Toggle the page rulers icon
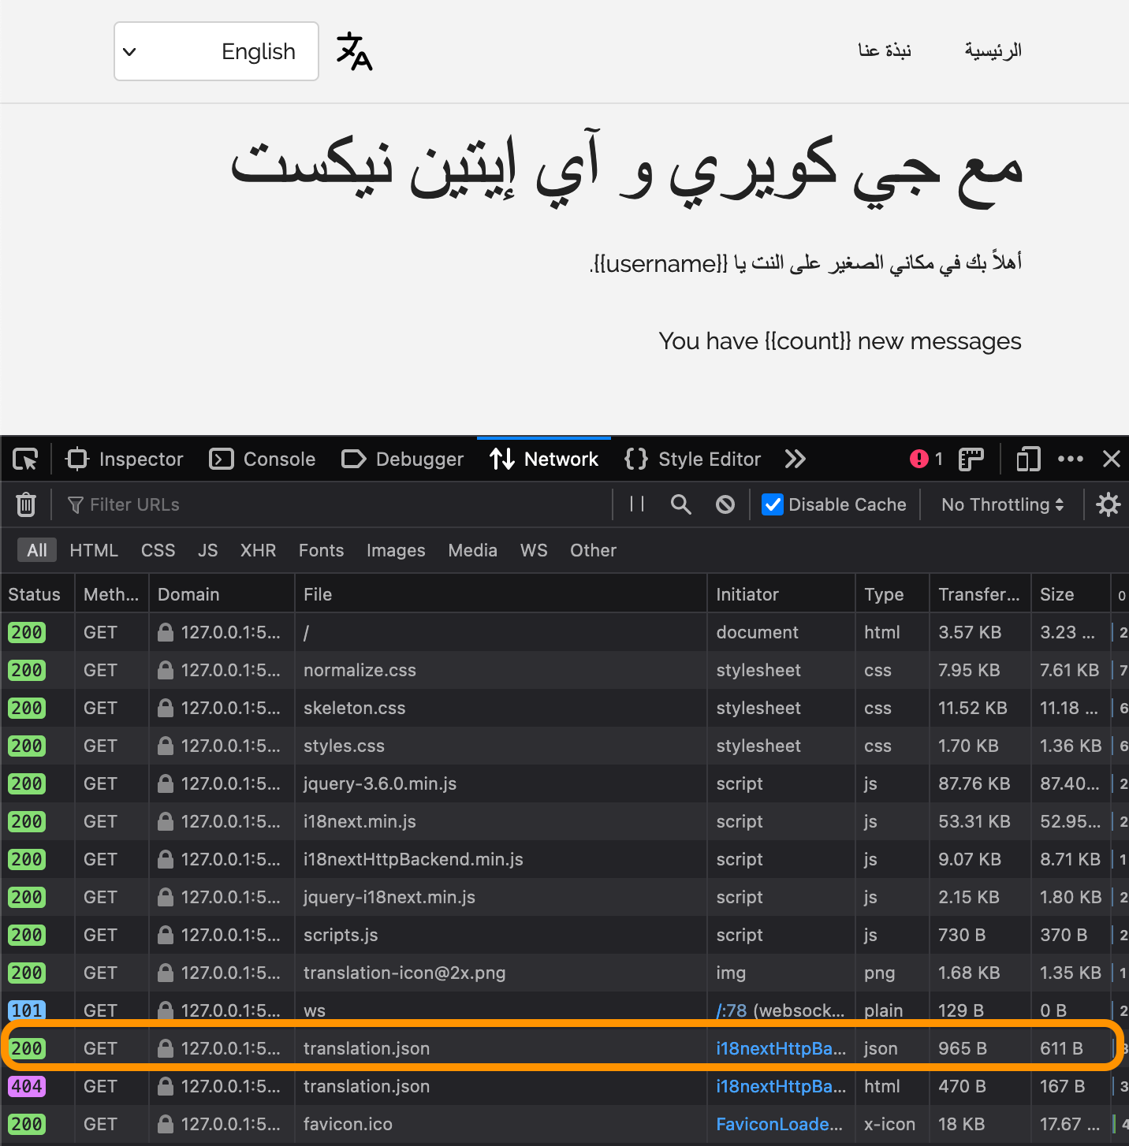The height and width of the screenshot is (1146, 1129). [971, 459]
